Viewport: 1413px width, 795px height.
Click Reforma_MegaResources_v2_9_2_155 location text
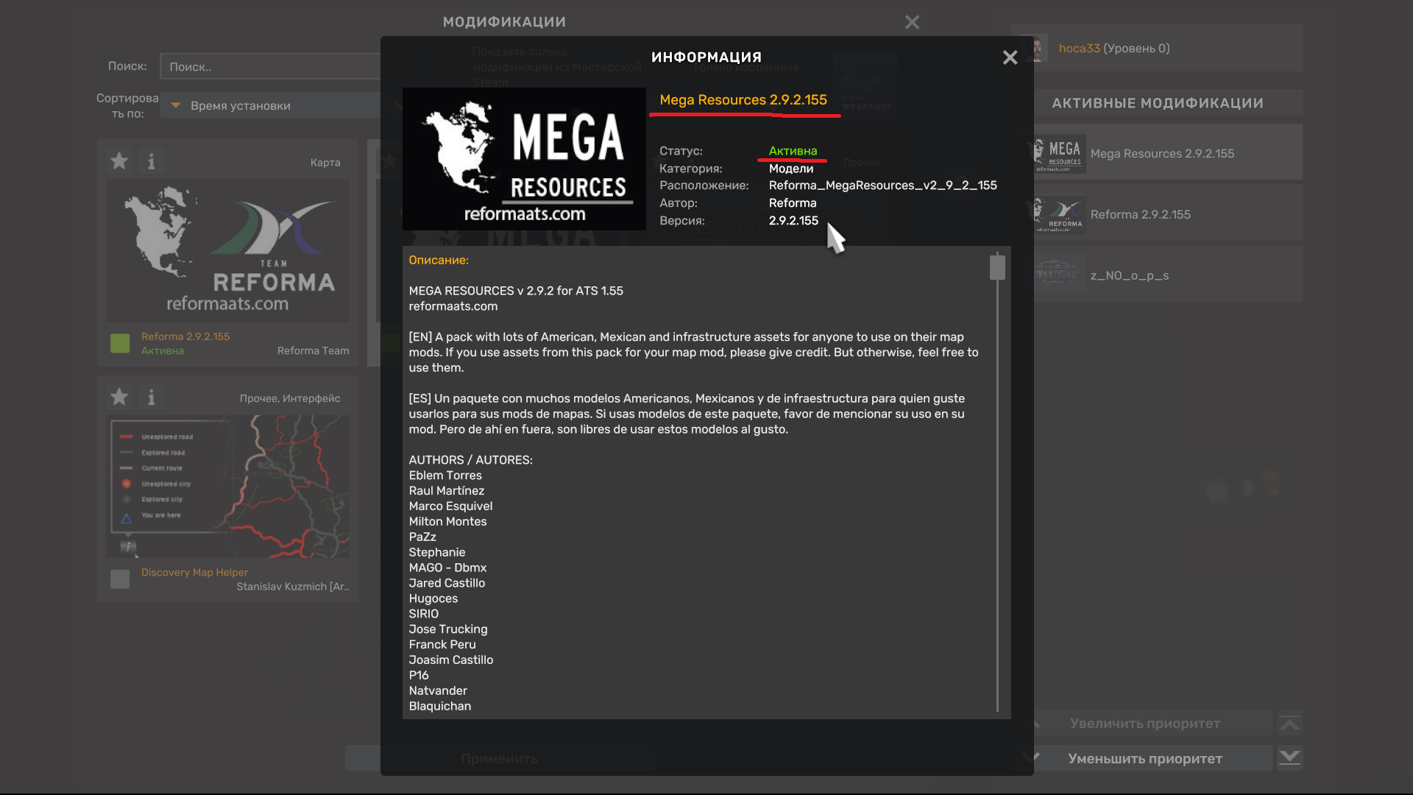883,185
